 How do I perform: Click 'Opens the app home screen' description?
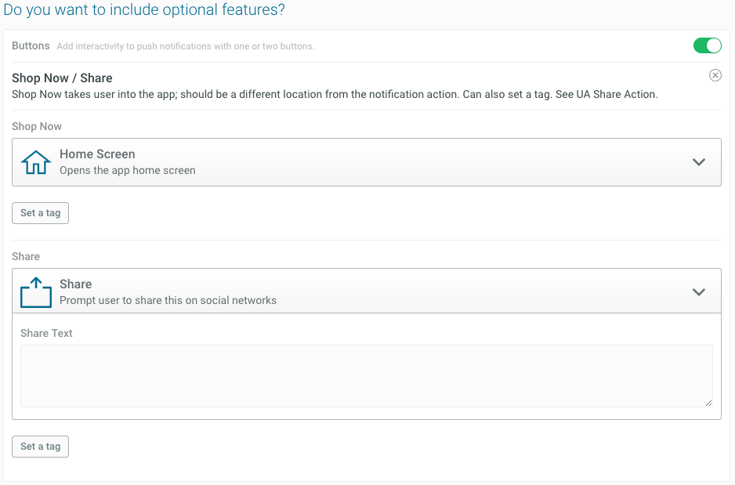pos(127,170)
